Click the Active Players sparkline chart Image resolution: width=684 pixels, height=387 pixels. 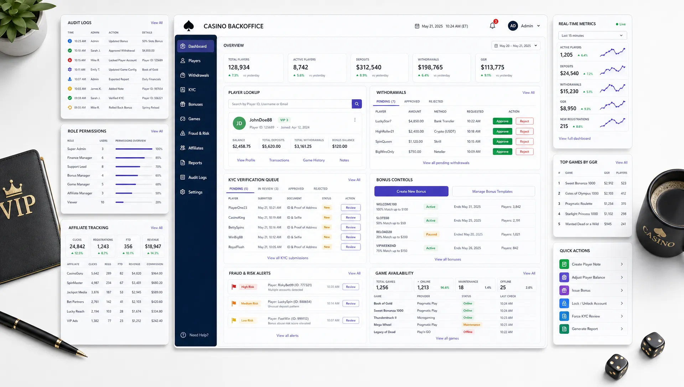(x=612, y=53)
